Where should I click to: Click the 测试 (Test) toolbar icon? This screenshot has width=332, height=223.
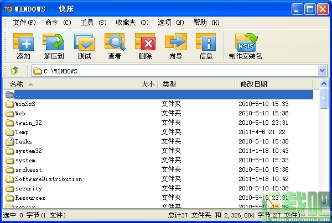click(x=84, y=42)
